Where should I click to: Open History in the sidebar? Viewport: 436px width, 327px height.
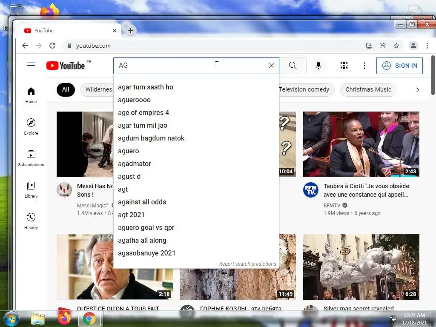coord(31,221)
